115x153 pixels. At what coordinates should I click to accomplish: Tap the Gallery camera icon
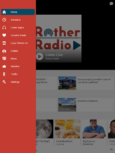pyautogui.click(x=4, y=51)
